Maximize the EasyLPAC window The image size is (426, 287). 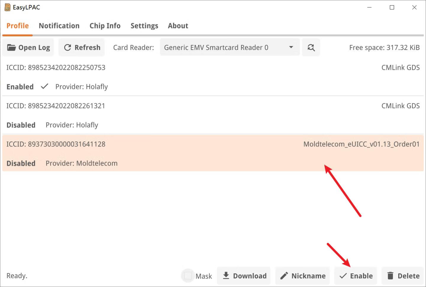pyautogui.click(x=392, y=7)
